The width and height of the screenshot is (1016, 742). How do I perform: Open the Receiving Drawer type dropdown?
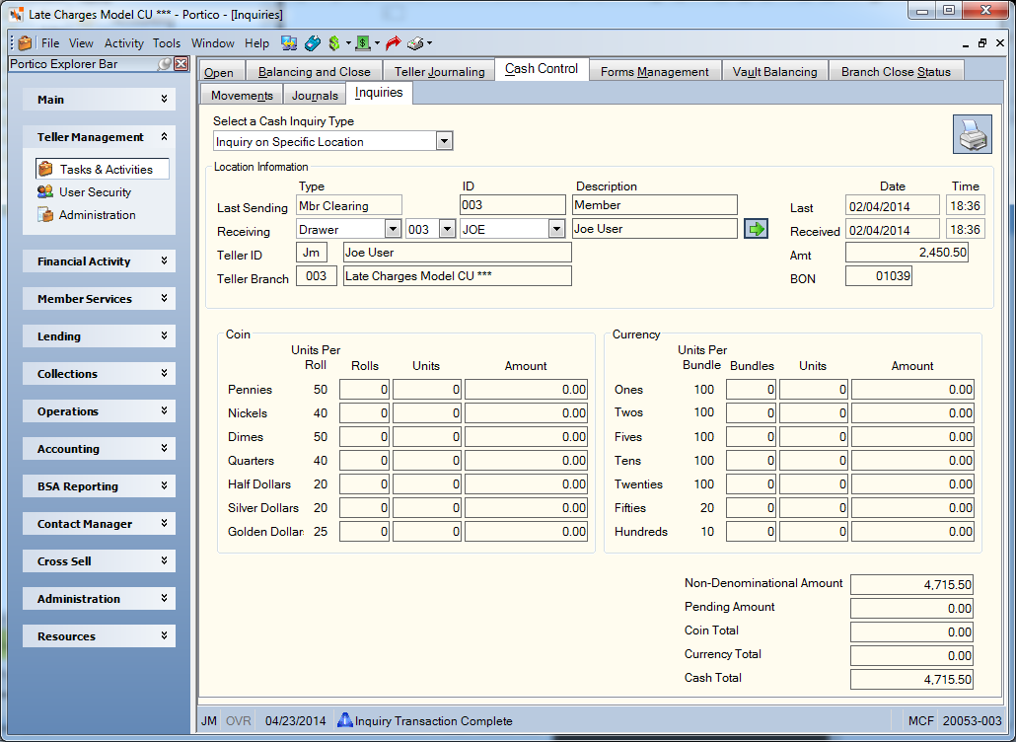point(393,229)
